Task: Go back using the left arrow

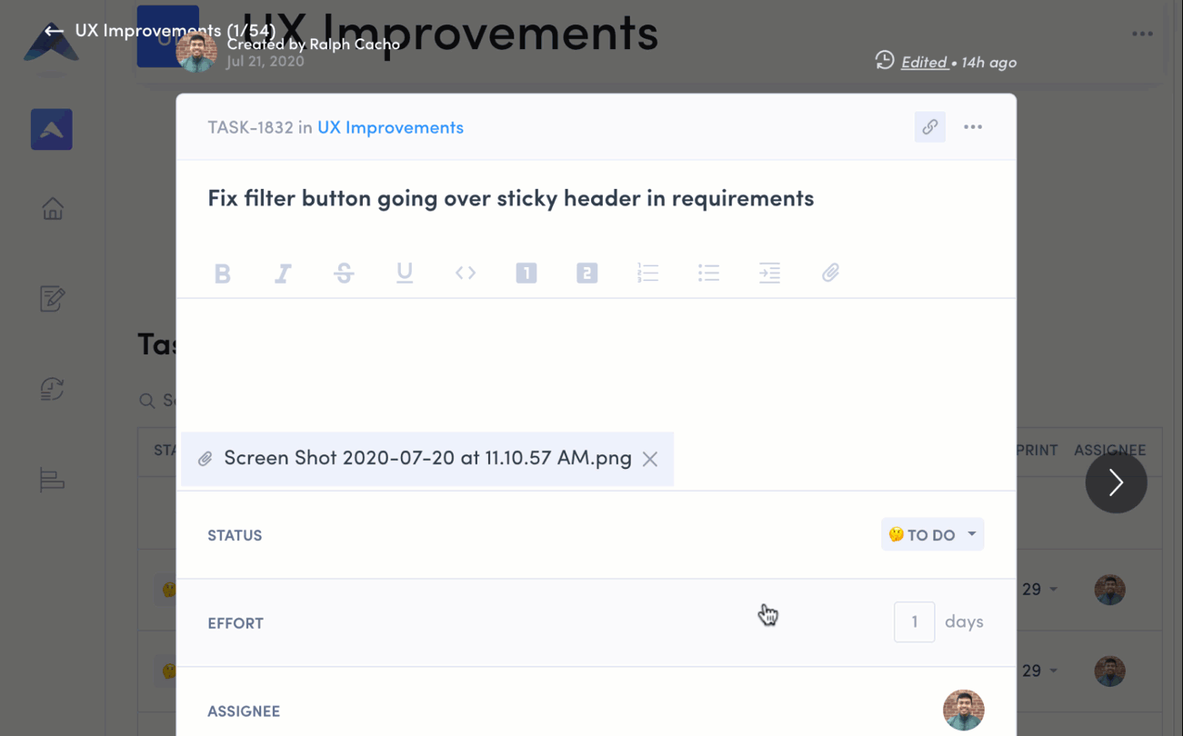Action: tap(54, 31)
